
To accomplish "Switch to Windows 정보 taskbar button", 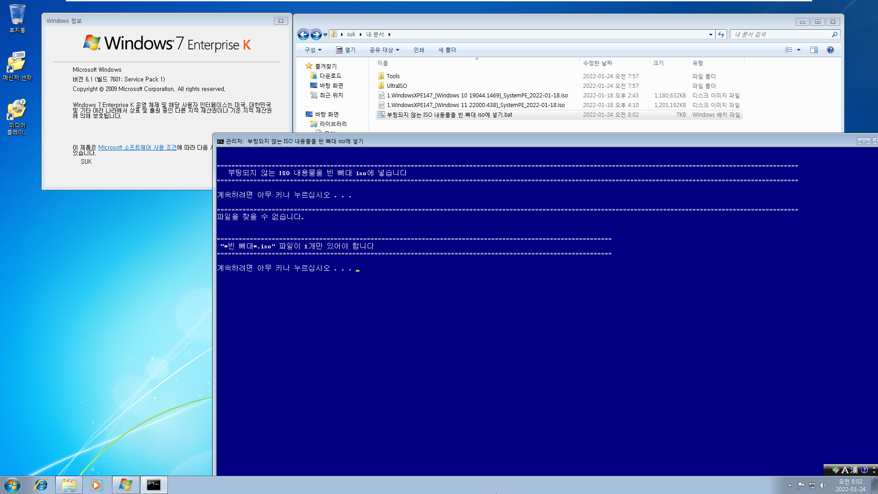I will pos(125,485).
